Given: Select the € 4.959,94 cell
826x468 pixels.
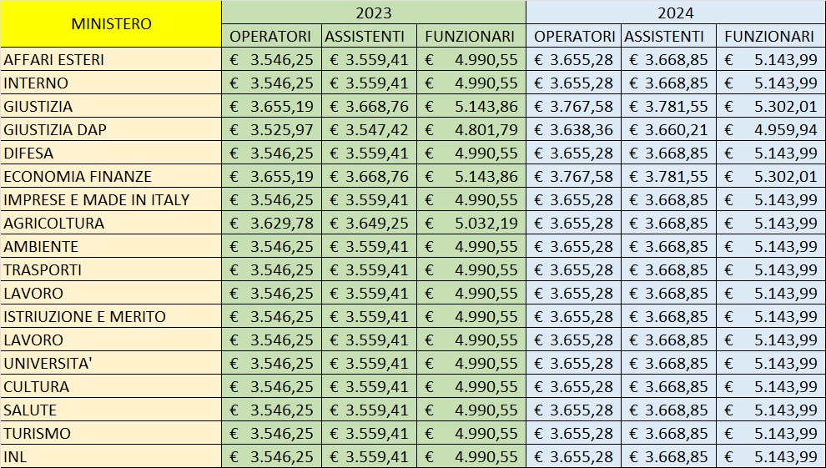Looking at the screenshot, I should tap(771, 129).
